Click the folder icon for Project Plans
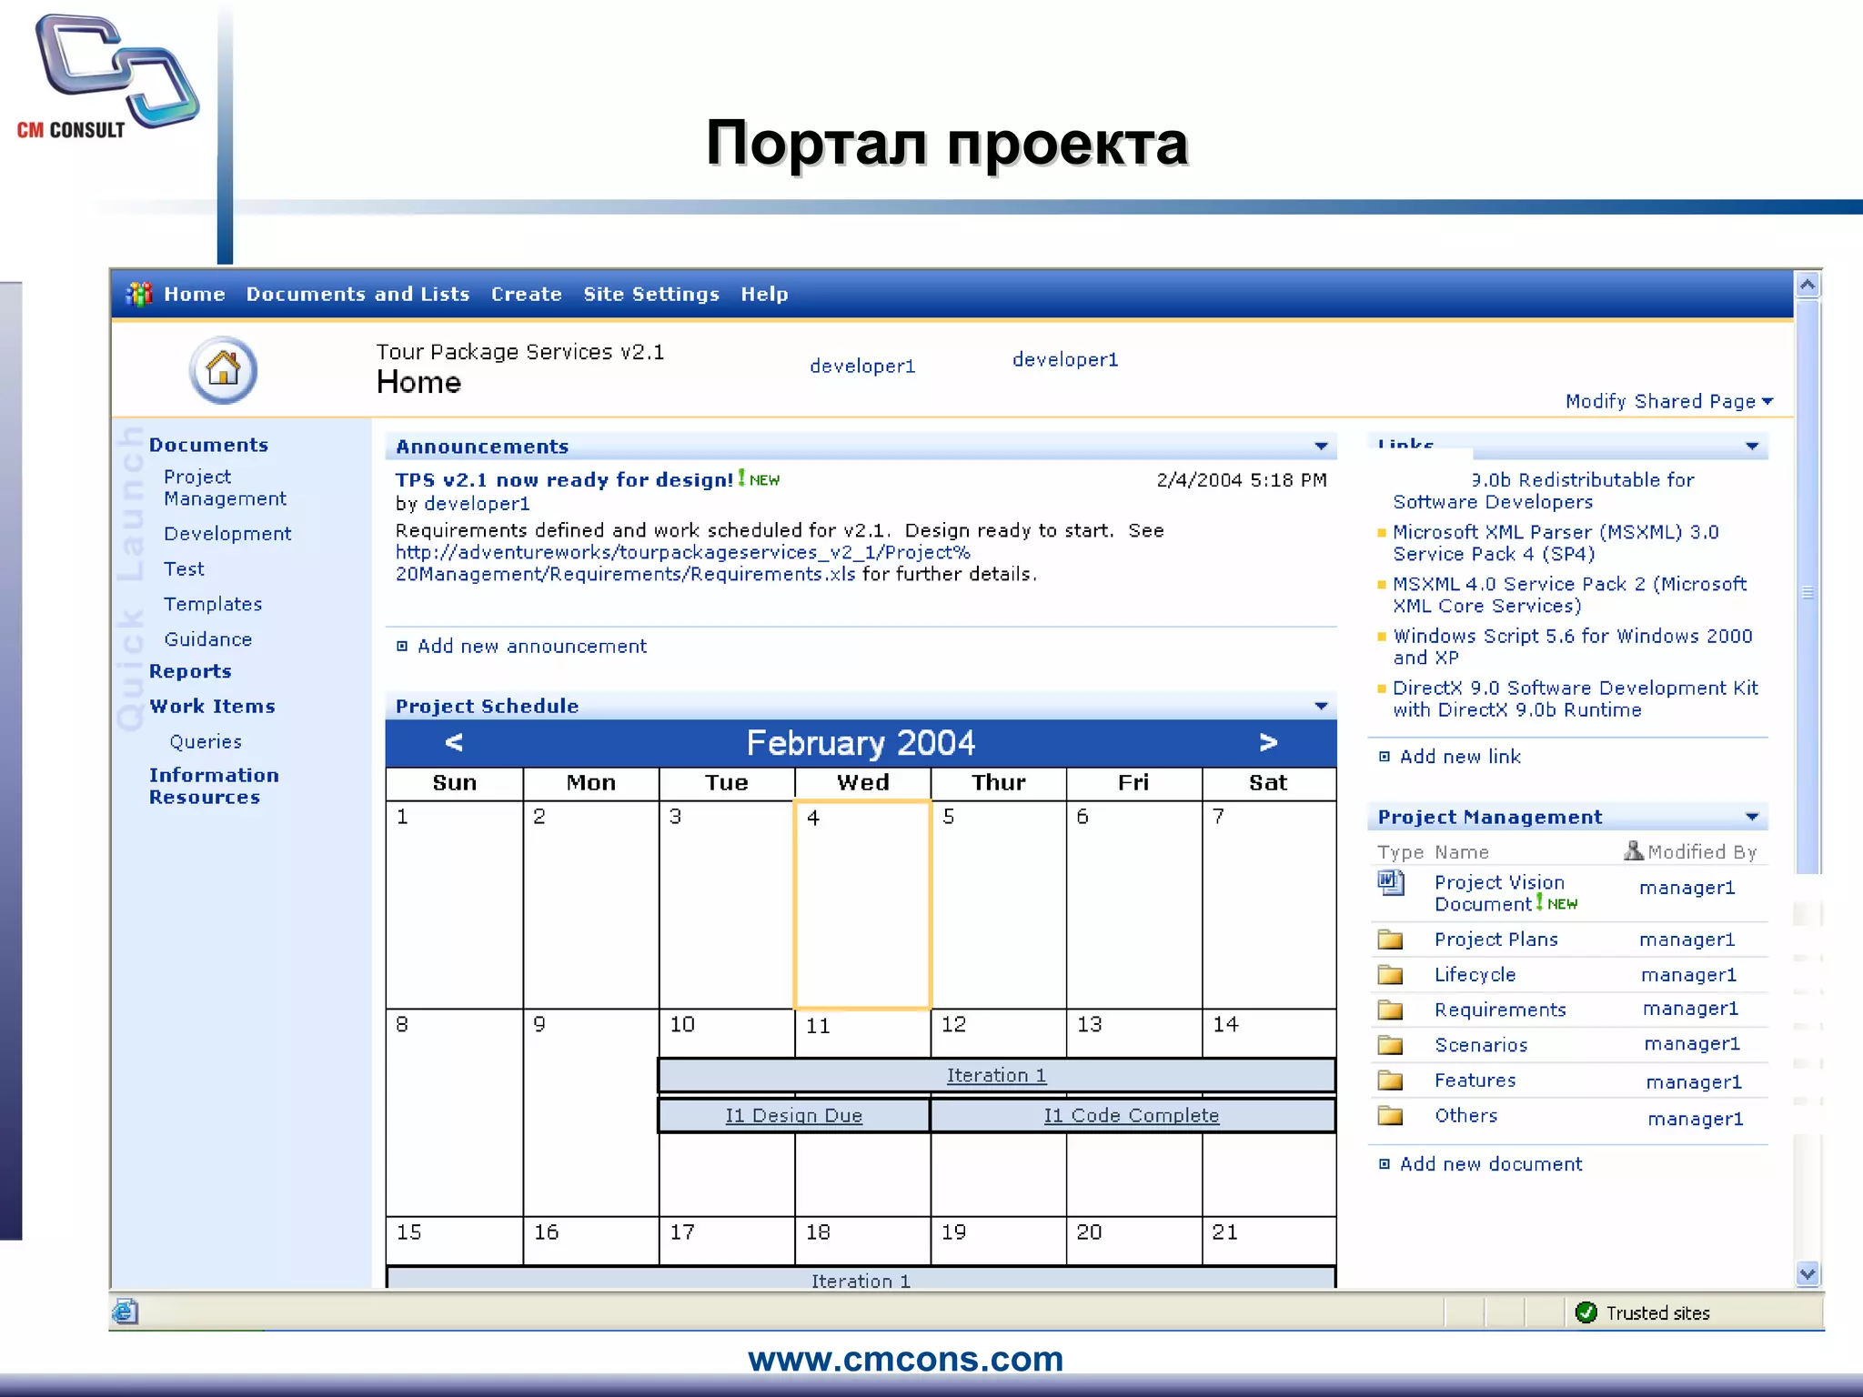Viewport: 1863px width, 1397px height. click(1390, 940)
